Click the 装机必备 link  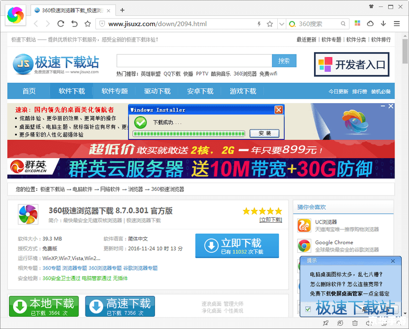coord(381,92)
